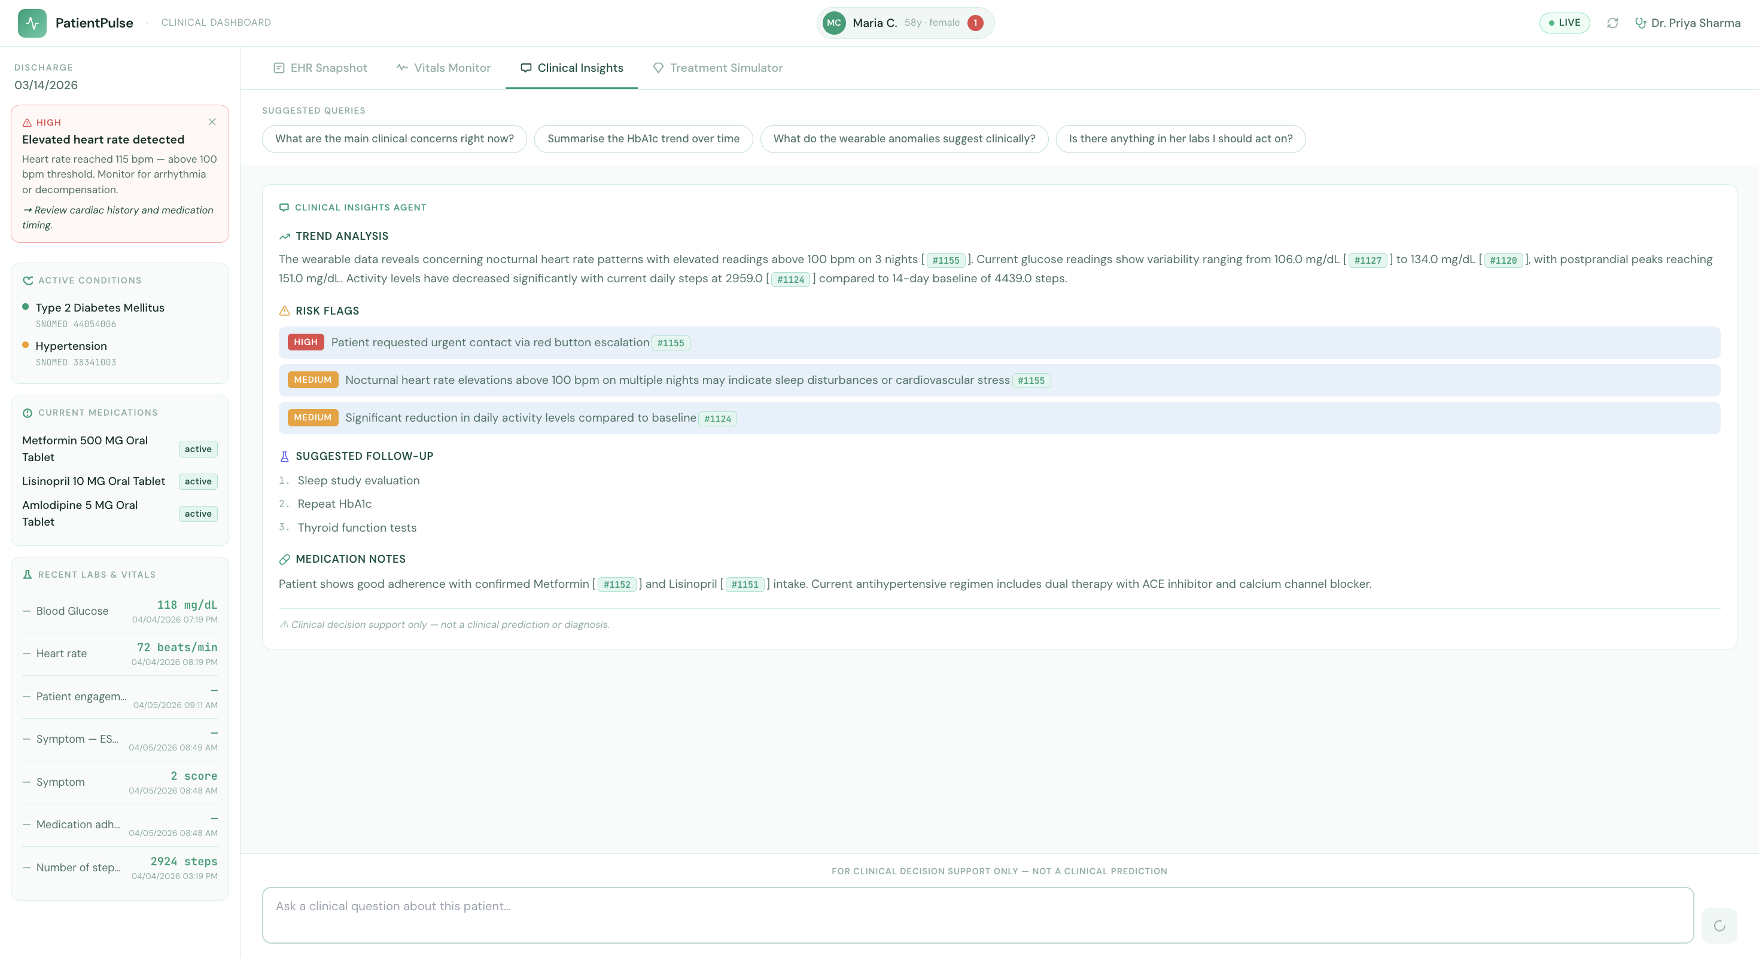Toggle the LIVE status indicator
1759x958 pixels.
(1564, 23)
